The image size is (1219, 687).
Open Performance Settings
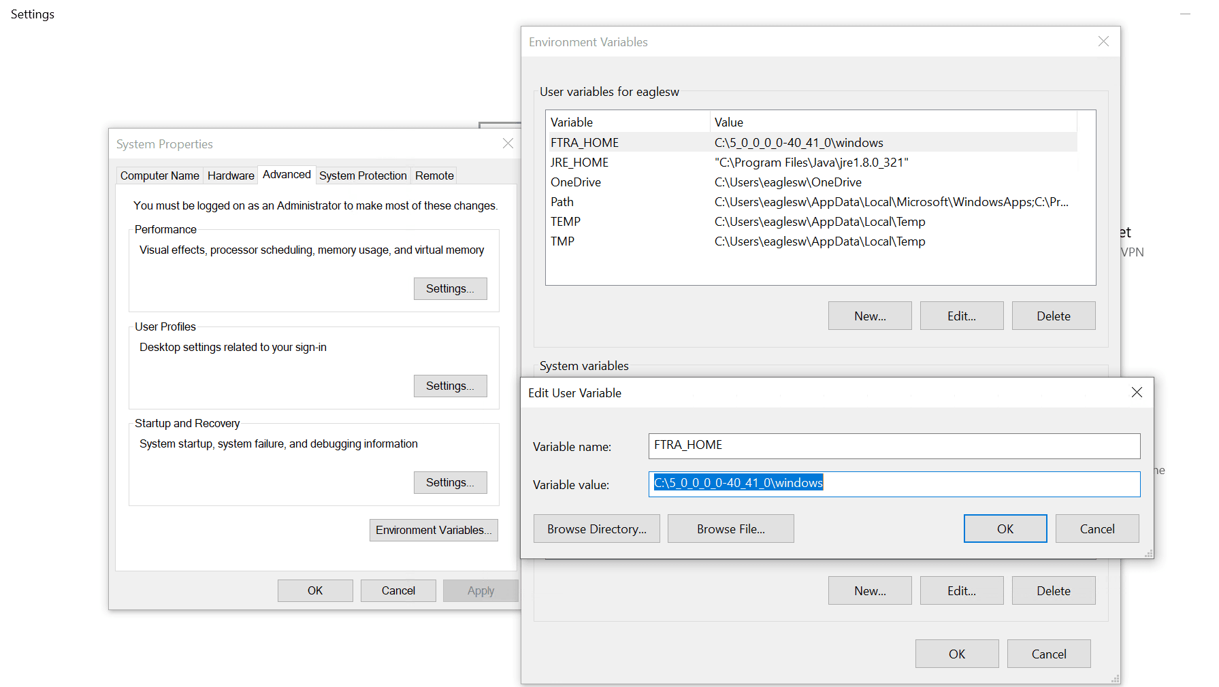(x=450, y=288)
